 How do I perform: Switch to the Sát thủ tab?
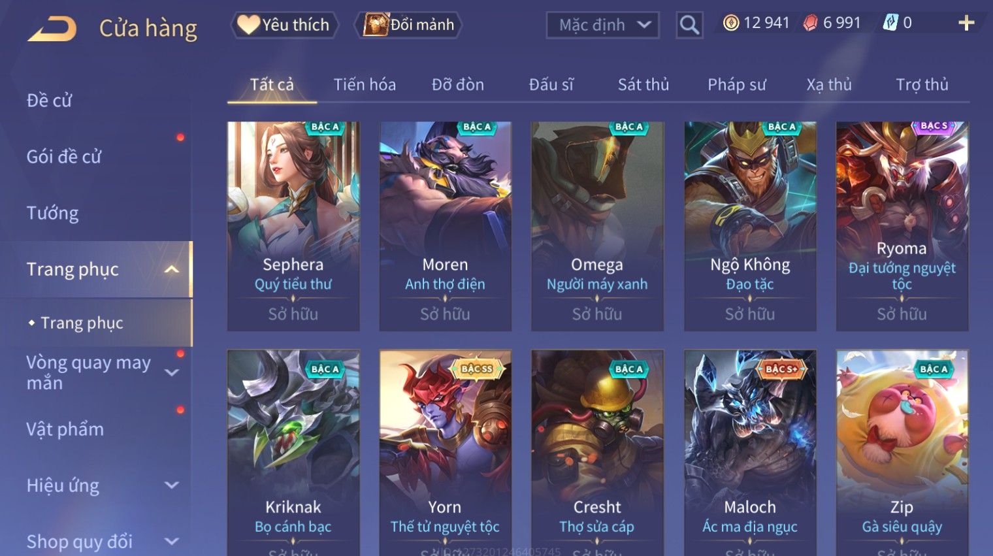point(643,84)
